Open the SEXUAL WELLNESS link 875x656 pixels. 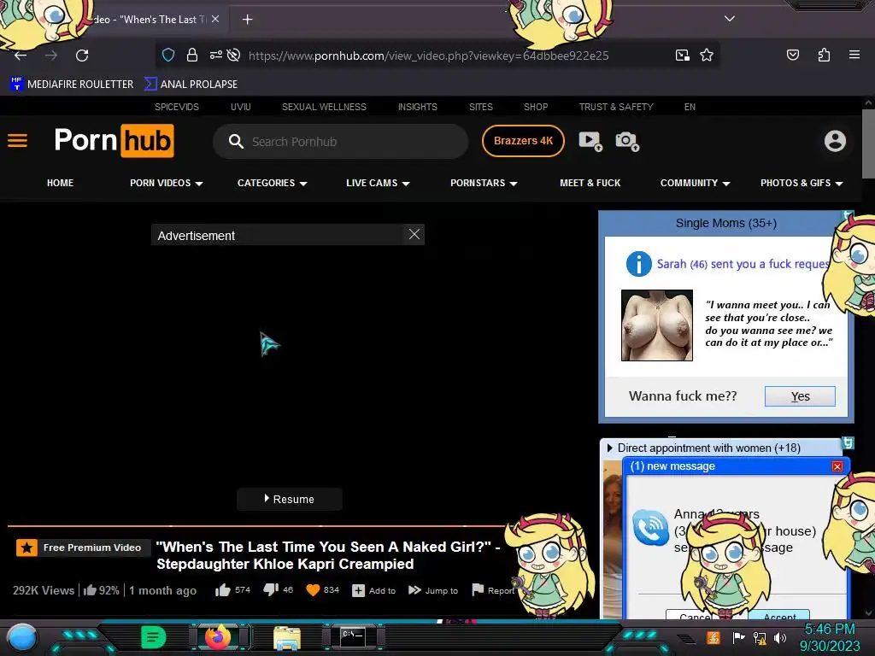(x=324, y=107)
